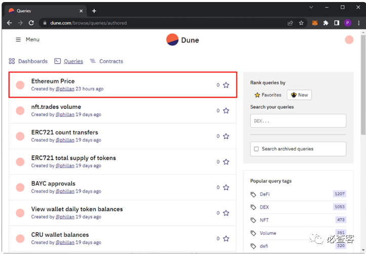Switch to the Dashboards tab
Screen dimensions: 366x255
(28, 61)
